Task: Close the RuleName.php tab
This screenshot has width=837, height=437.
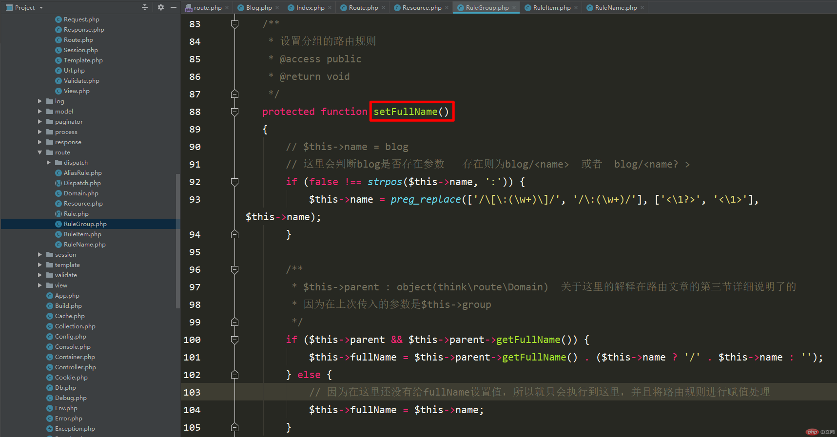Action: [x=642, y=7]
